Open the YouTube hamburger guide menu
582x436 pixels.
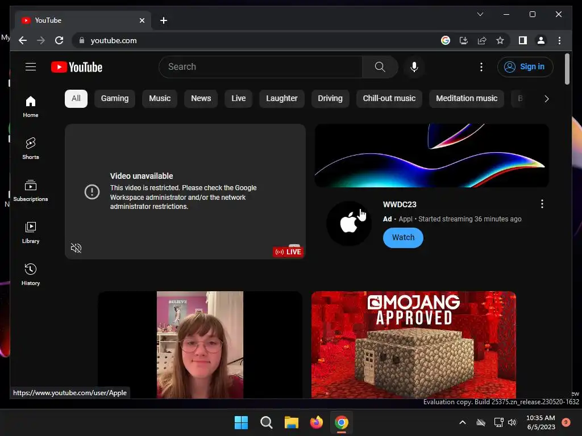[31, 67]
